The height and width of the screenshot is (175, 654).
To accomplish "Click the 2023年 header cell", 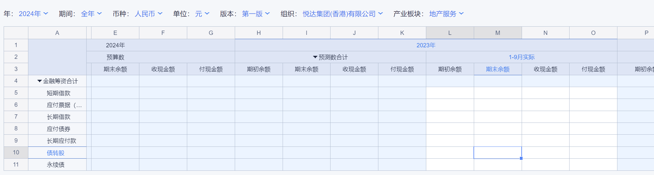I will tap(426, 45).
